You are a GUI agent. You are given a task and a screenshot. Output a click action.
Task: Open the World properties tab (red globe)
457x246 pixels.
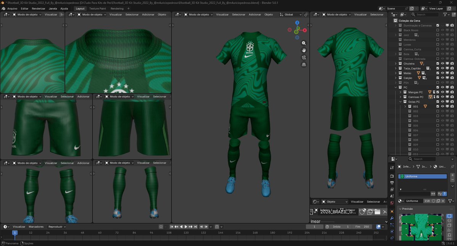click(392, 203)
